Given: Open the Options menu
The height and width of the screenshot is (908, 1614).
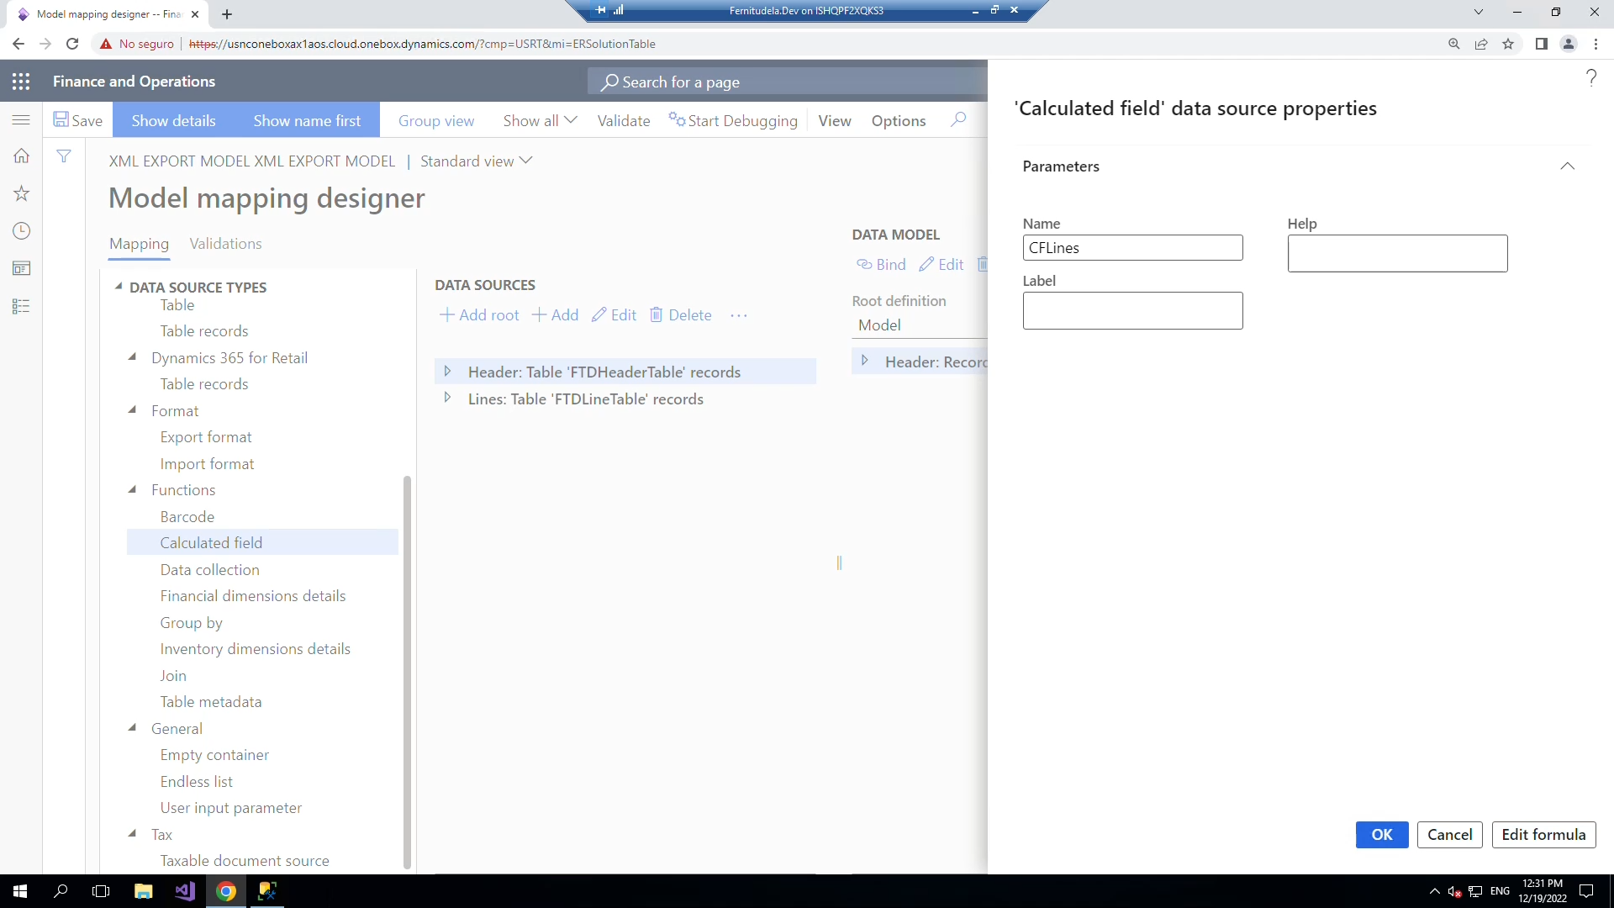Looking at the screenshot, I should point(898,119).
